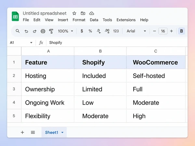Rename the Untitled spreadsheet title
Screen dimensions: 195x146
pos(45,13)
